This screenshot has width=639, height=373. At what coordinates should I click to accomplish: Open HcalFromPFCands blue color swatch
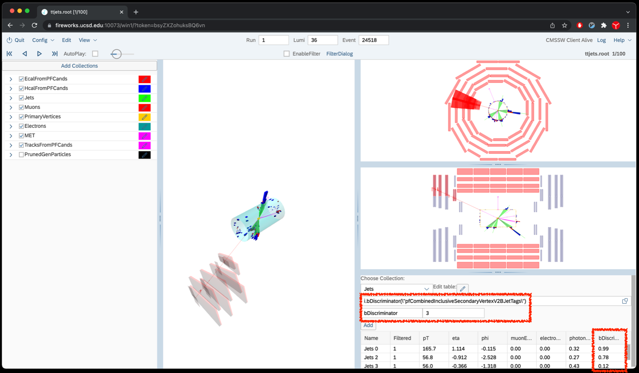pos(145,89)
